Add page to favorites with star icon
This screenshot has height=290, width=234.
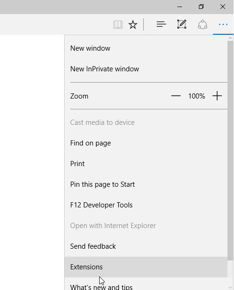click(x=133, y=24)
